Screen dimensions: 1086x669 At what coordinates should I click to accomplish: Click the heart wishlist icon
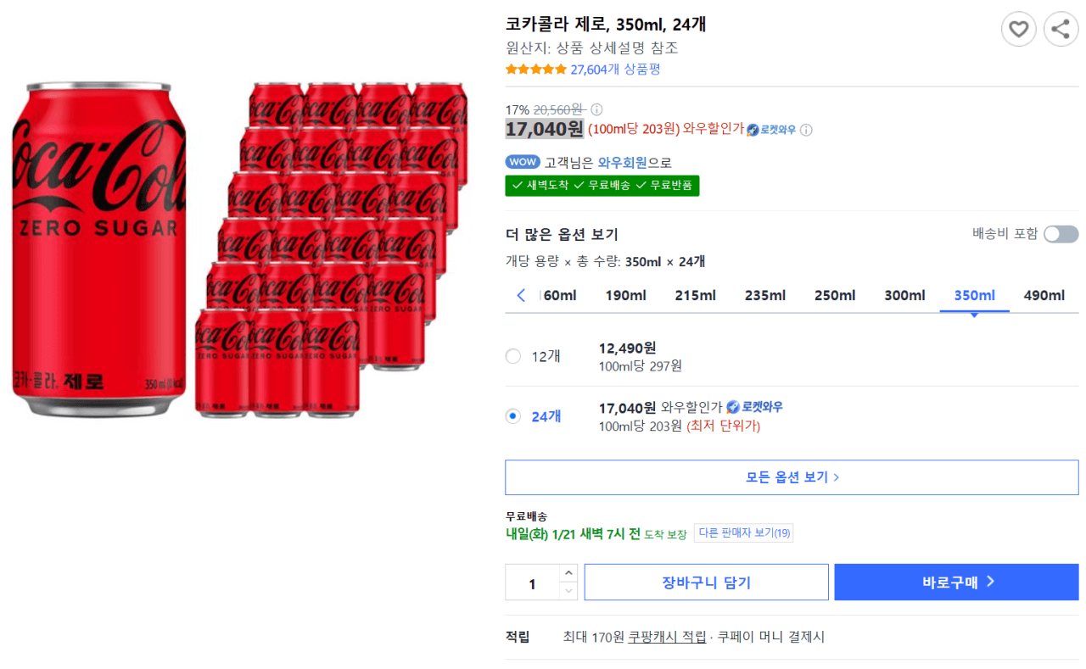pos(1018,30)
